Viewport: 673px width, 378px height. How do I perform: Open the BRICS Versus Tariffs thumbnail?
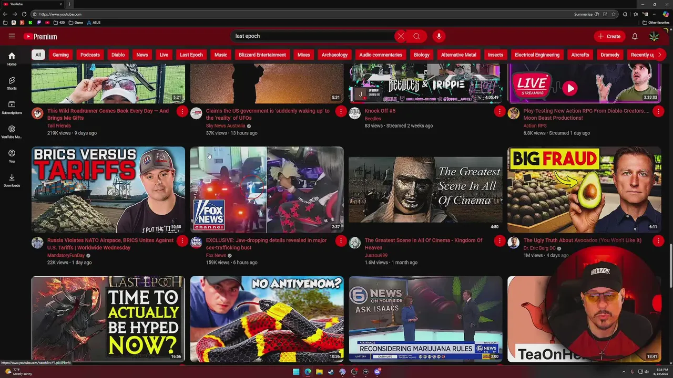pyautogui.click(x=108, y=190)
